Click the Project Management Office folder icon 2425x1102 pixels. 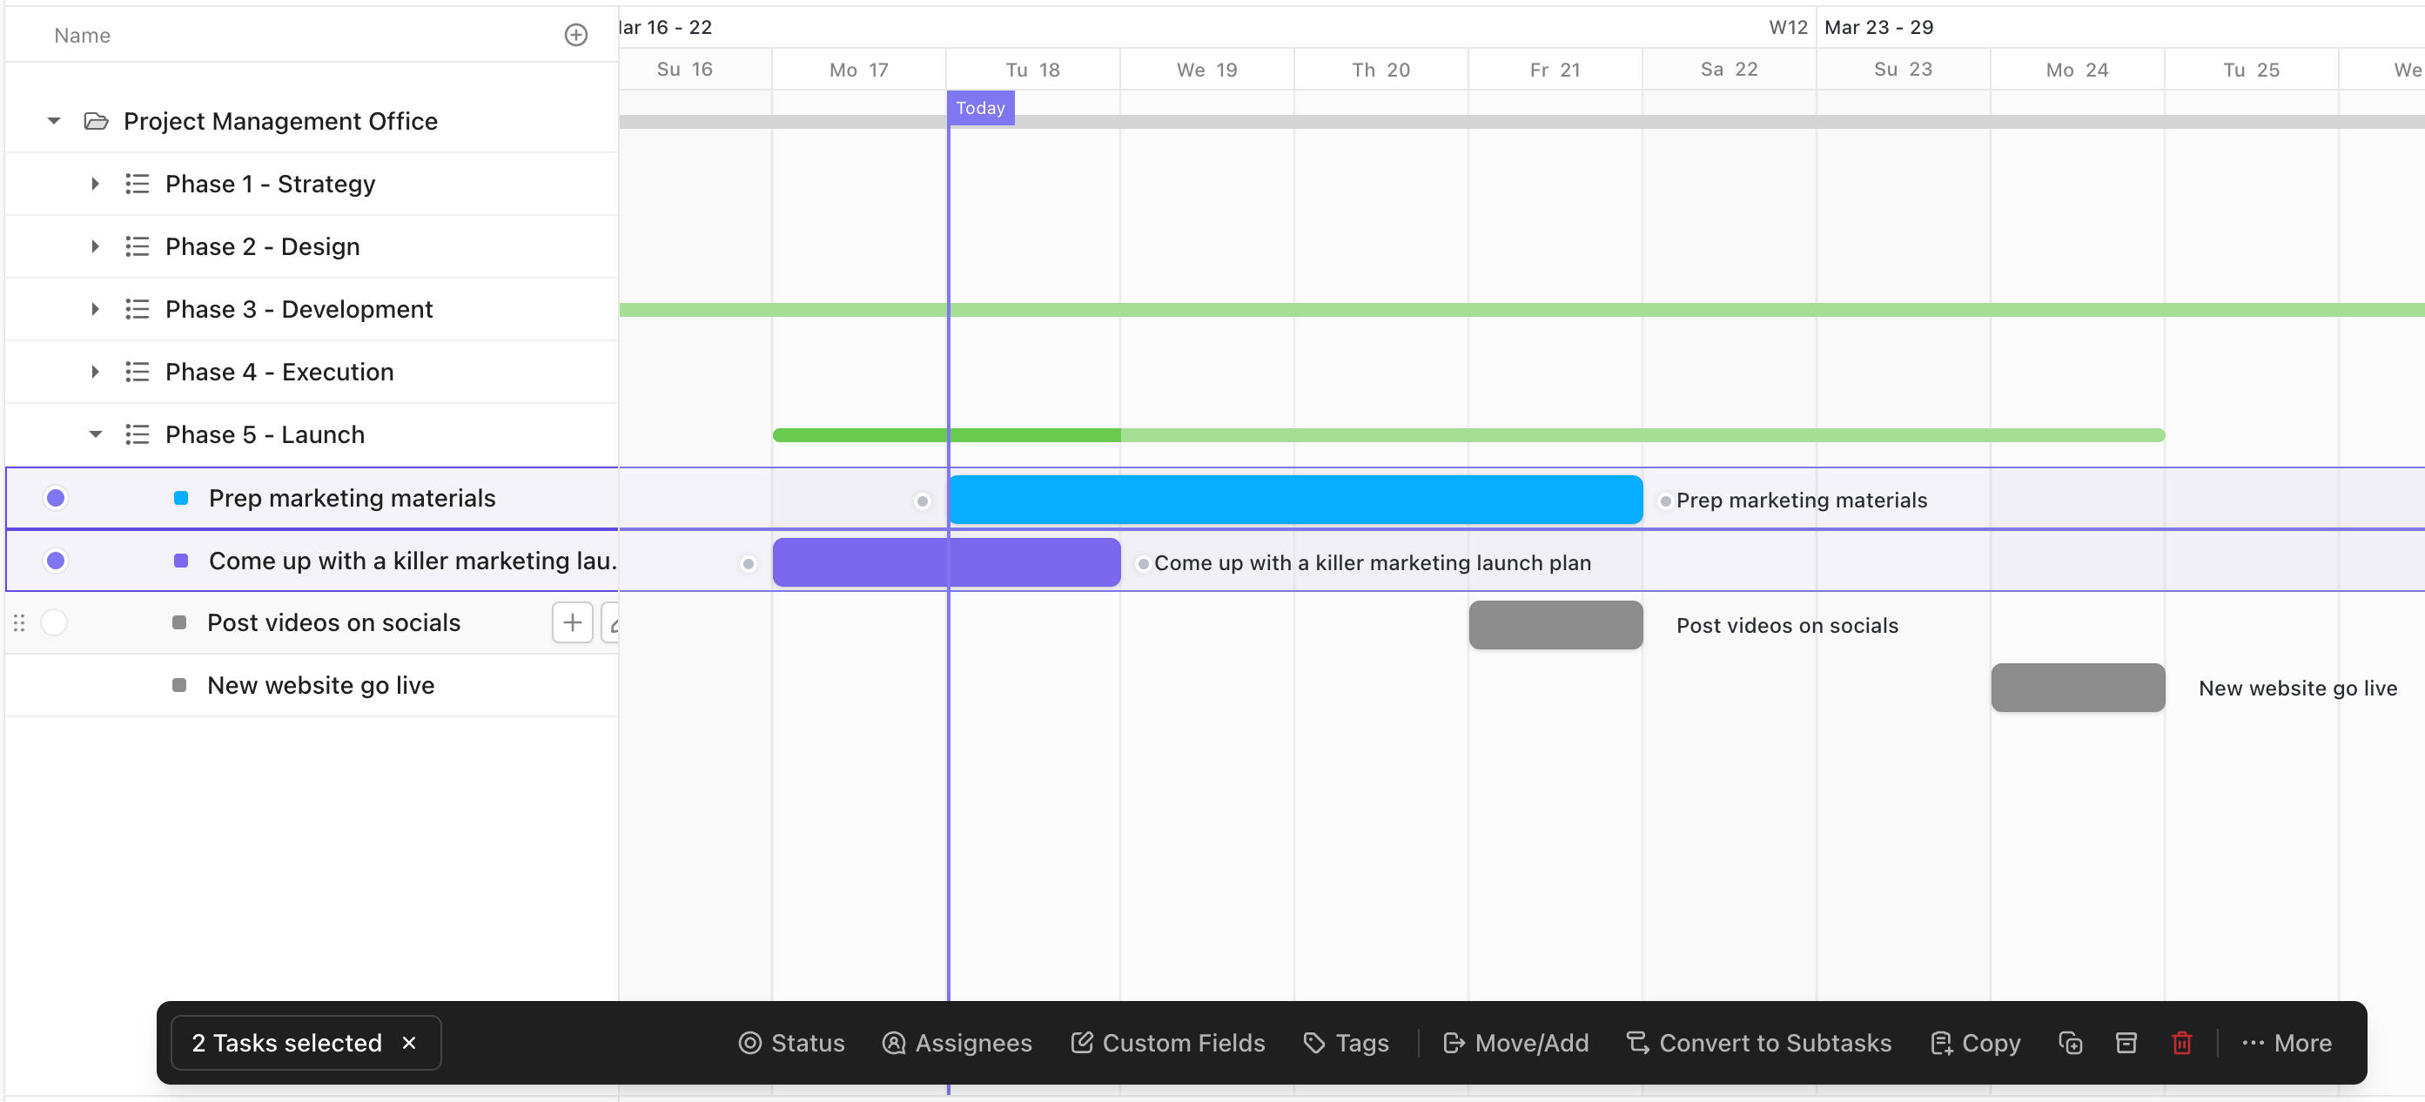pos(96,120)
